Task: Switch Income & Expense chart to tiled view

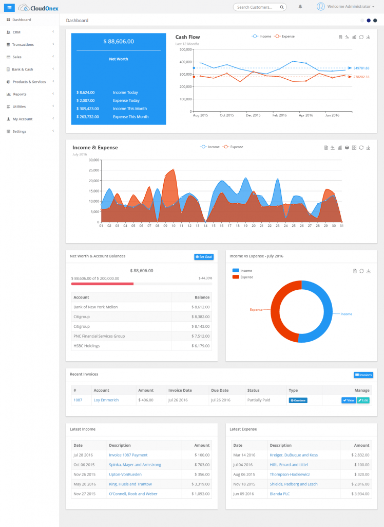Action: 354,148
